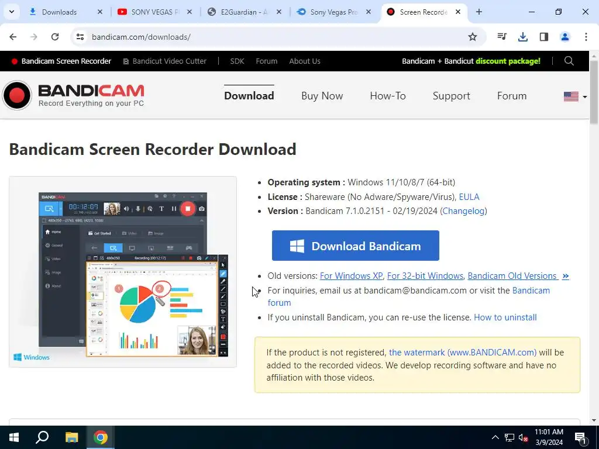Click the muted volume tray icon

523,437
